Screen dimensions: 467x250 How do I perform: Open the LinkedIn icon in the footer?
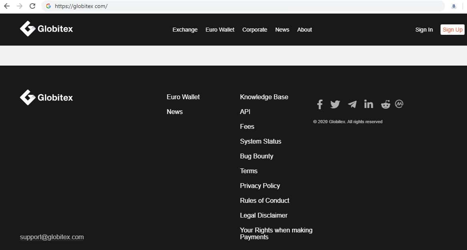[x=368, y=104]
